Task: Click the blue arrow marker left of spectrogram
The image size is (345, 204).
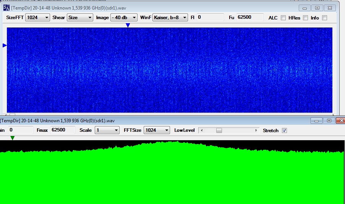Action: tap(5, 45)
